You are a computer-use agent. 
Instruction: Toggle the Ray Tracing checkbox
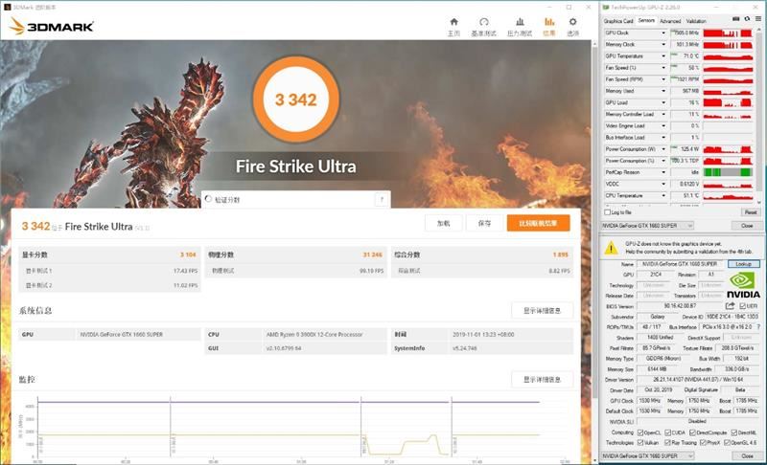pos(667,443)
